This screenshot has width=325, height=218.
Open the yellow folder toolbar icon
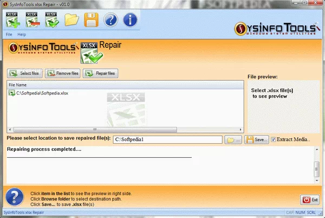[71, 20]
